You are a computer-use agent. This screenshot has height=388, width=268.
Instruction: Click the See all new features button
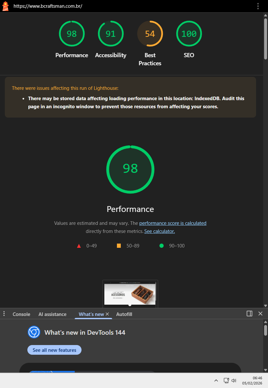(54, 350)
